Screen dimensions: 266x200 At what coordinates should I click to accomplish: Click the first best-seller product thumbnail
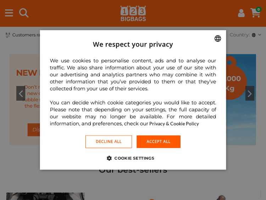coord(45,196)
